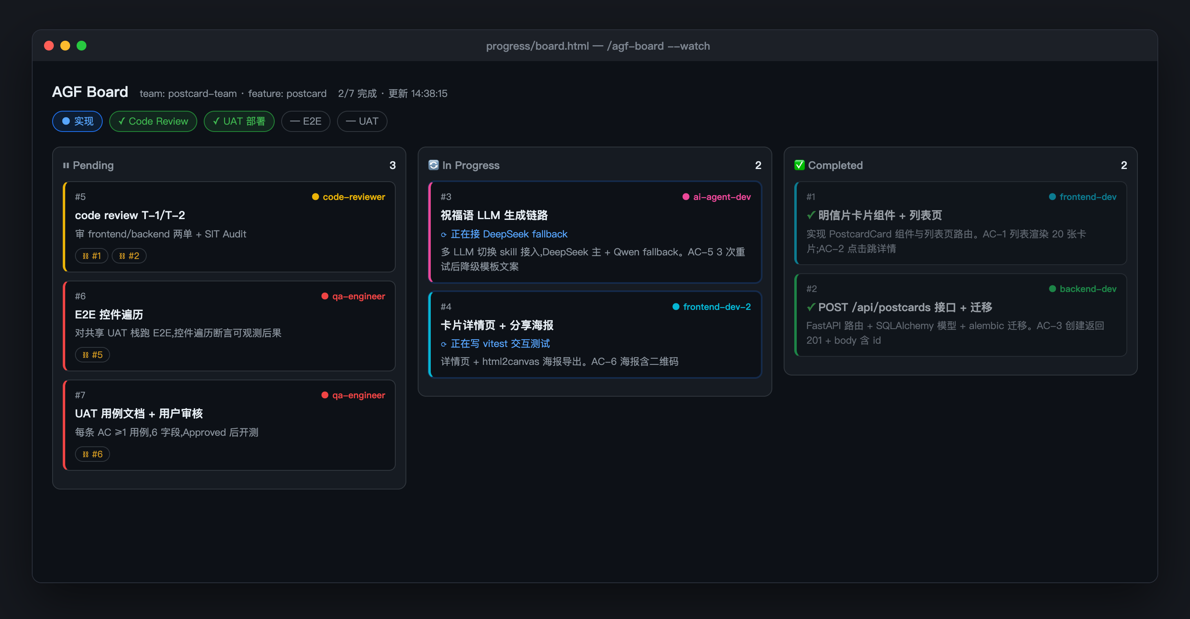
Task: Click the spinner icon before 正在接 DeepSeek fallback
Action: 443,235
